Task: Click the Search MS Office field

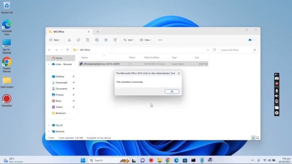Action: [239, 50]
